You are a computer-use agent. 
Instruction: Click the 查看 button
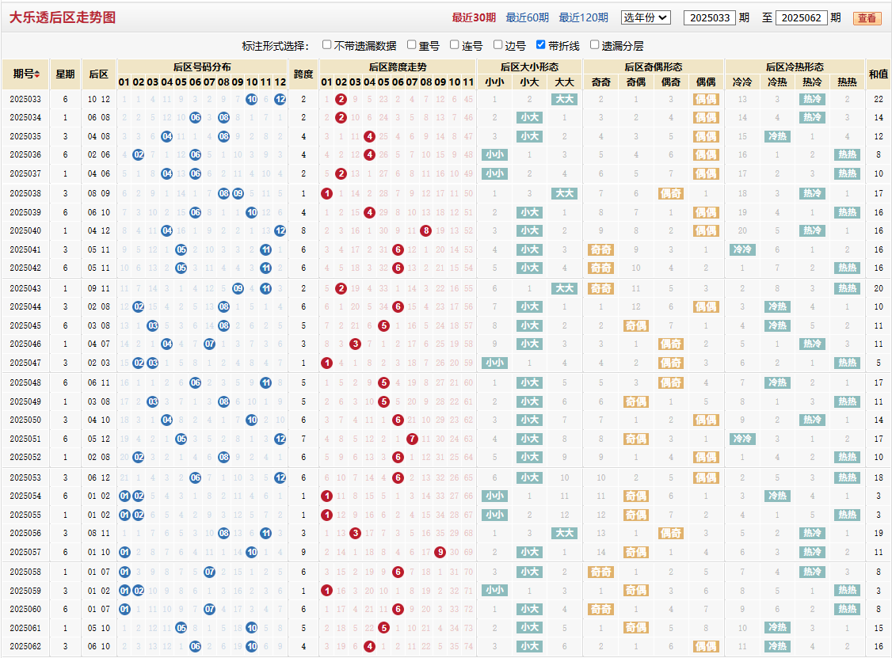click(x=867, y=18)
